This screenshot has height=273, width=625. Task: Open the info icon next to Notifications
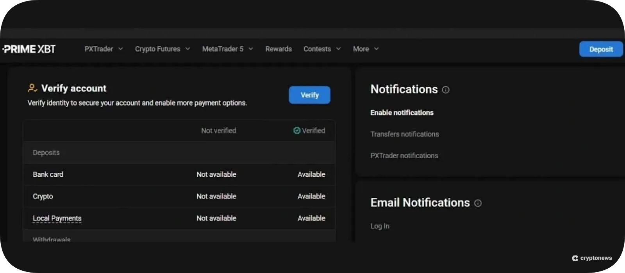pos(446,90)
